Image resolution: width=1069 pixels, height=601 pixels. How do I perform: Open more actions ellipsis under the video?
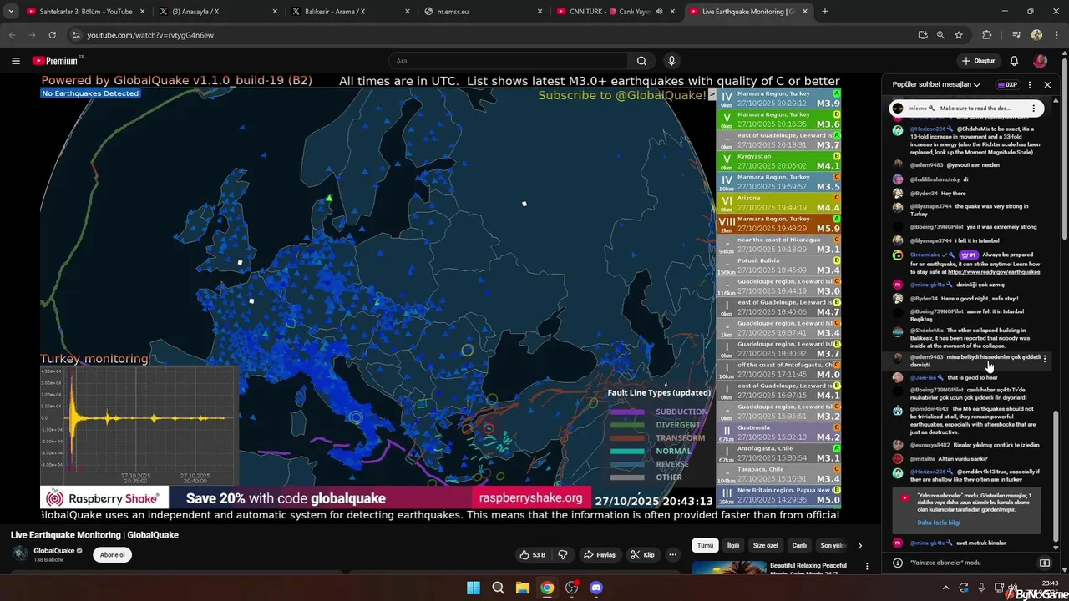tap(672, 554)
